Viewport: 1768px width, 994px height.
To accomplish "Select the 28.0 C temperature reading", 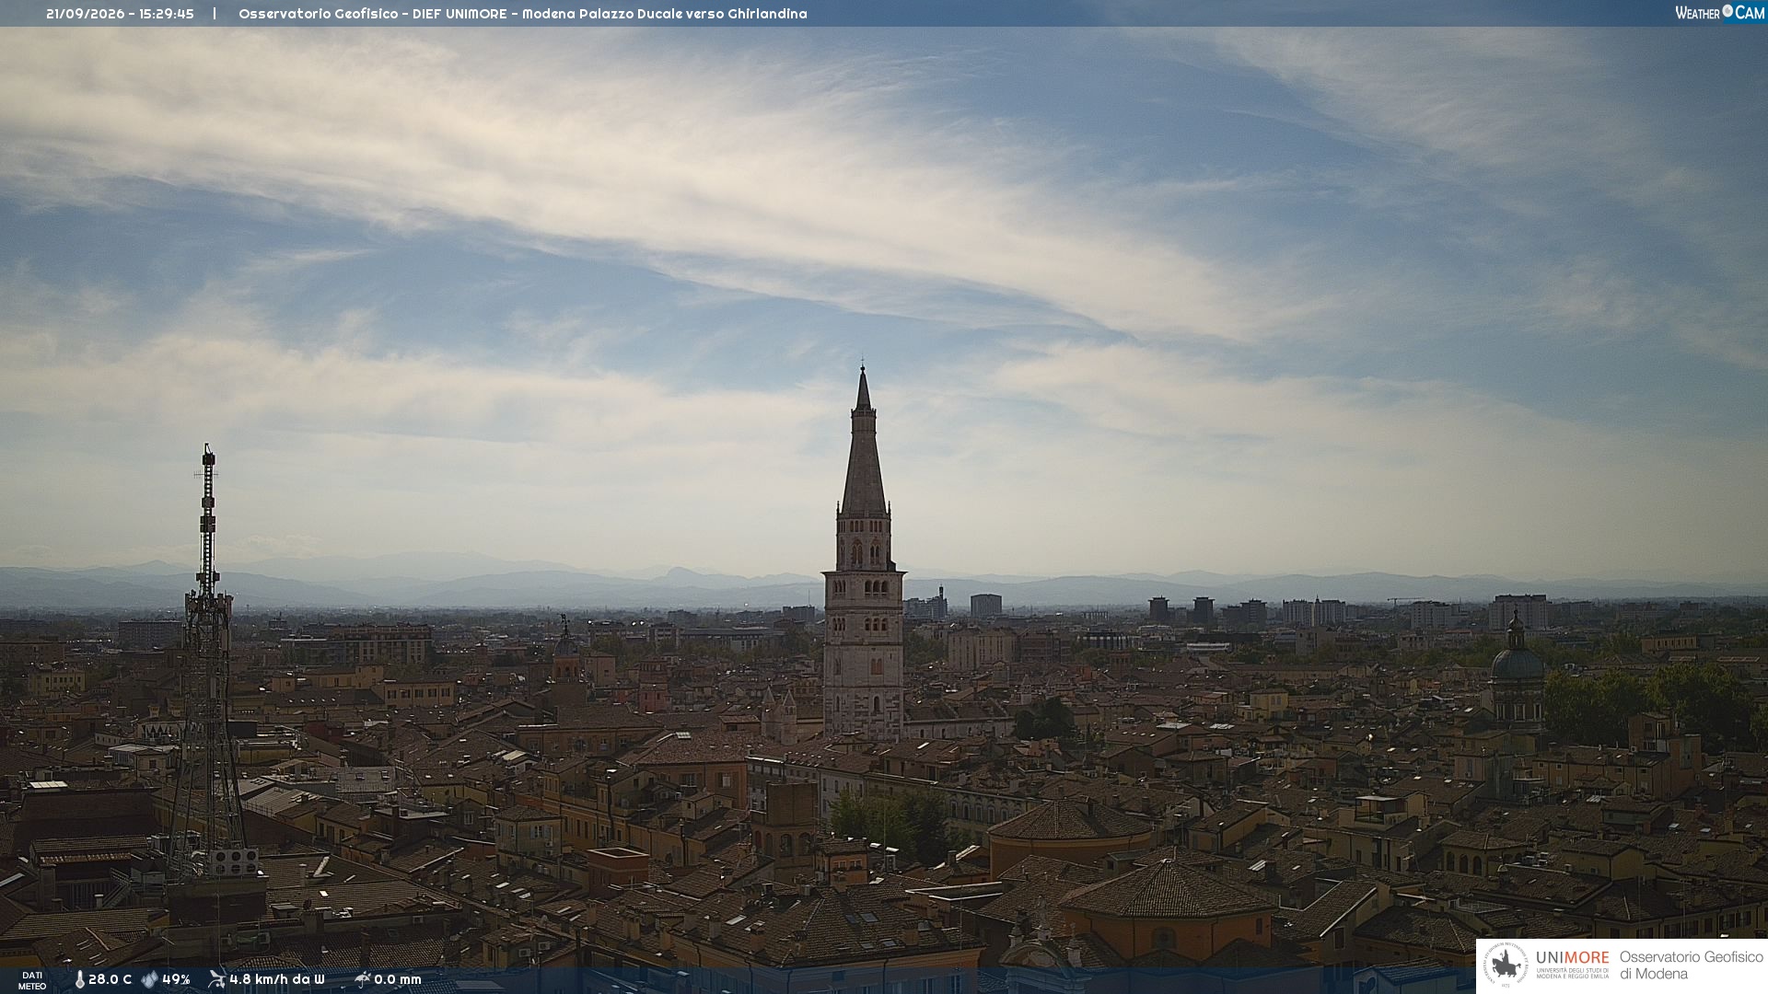I will 110,979.
